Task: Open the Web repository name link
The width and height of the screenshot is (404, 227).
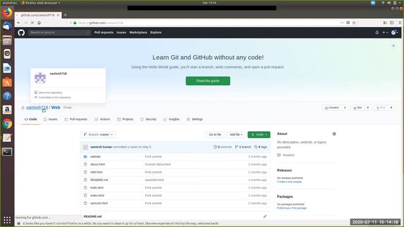Action: coord(56,108)
